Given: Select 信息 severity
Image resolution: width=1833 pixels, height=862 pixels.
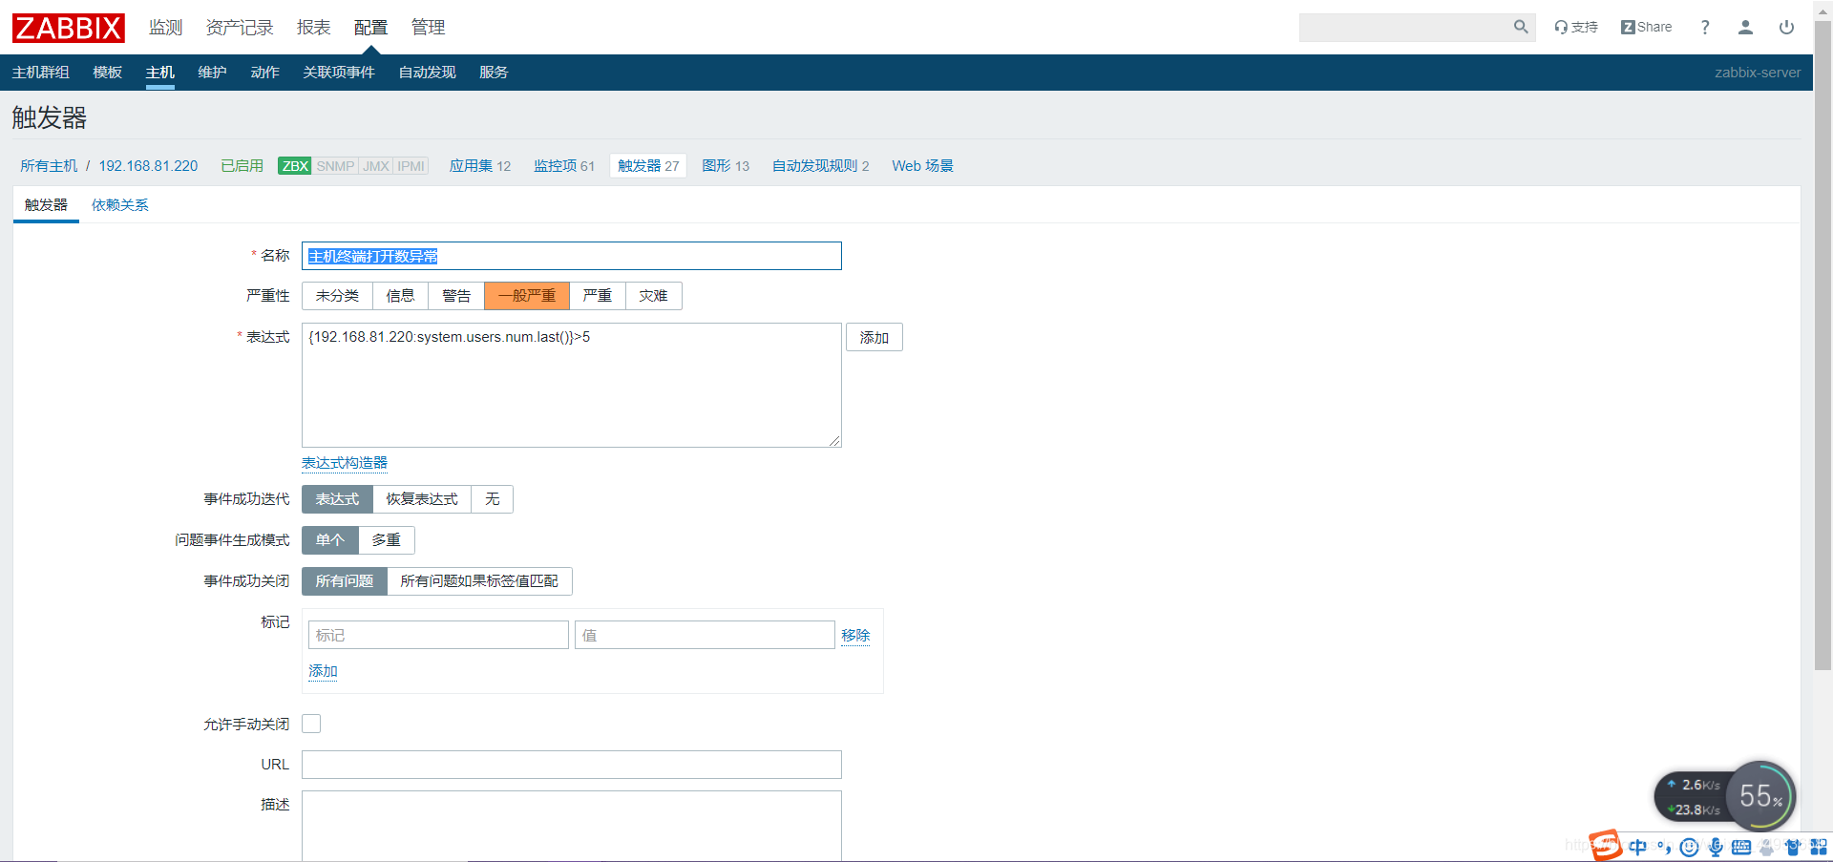Looking at the screenshot, I should point(400,296).
